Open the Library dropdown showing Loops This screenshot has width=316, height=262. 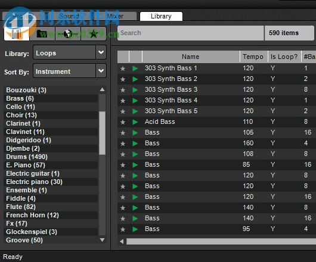tap(70, 52)
